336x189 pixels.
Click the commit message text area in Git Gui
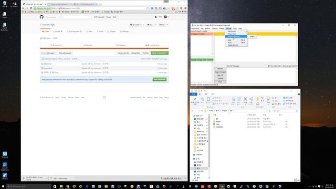pos(261,75)
